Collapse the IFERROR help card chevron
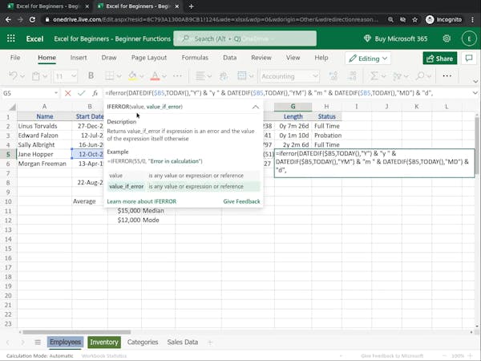The image size is (481, 361). click(x=256, y=107)
